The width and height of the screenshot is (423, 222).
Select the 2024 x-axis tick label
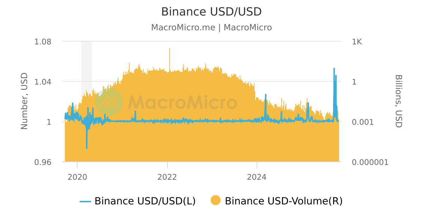coord(257,177)
